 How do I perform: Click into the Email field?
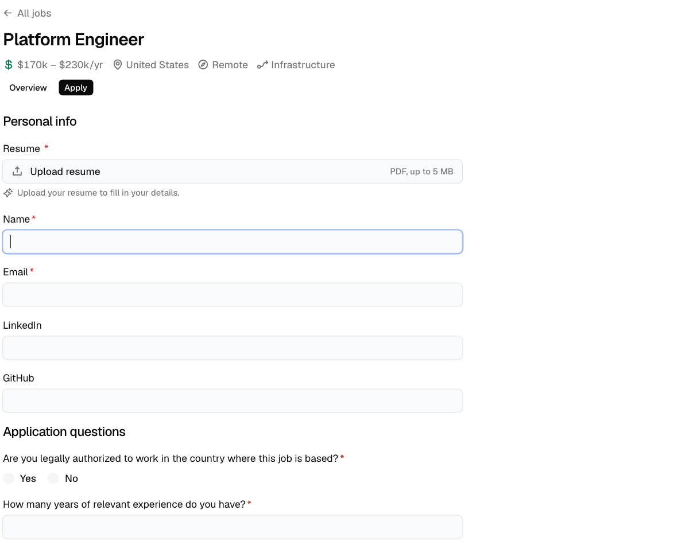pos(233,295)
